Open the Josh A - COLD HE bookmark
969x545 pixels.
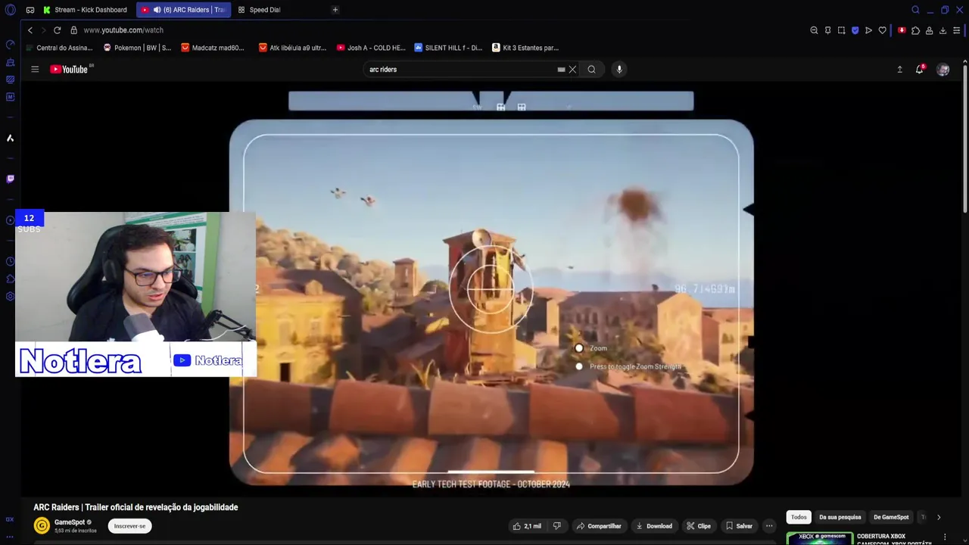tap(371, 48)
